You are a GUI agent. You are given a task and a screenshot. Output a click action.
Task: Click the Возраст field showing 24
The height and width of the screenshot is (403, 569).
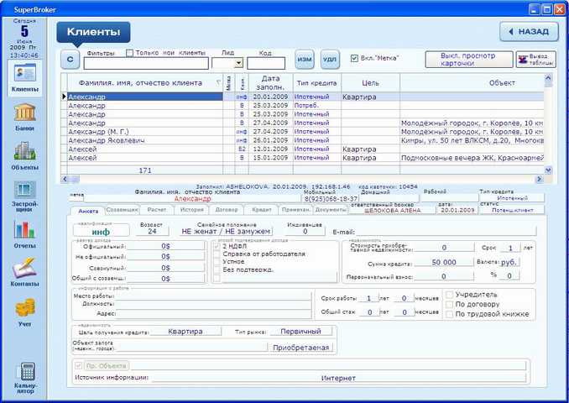coord(152,231)
